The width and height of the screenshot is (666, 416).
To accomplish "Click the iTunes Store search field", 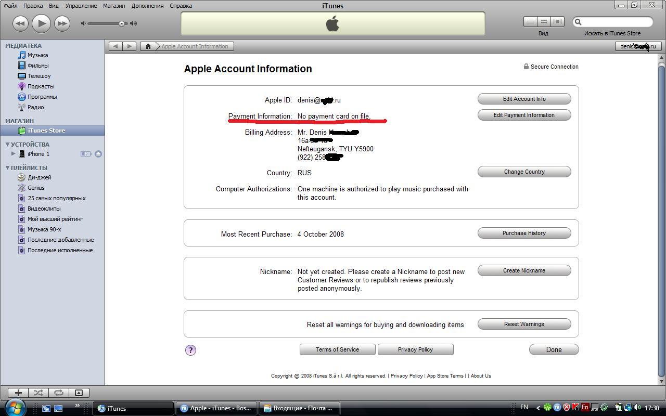I will pos(613,22).
